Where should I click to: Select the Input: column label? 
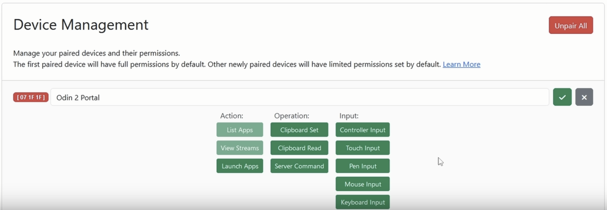(349, 116)
